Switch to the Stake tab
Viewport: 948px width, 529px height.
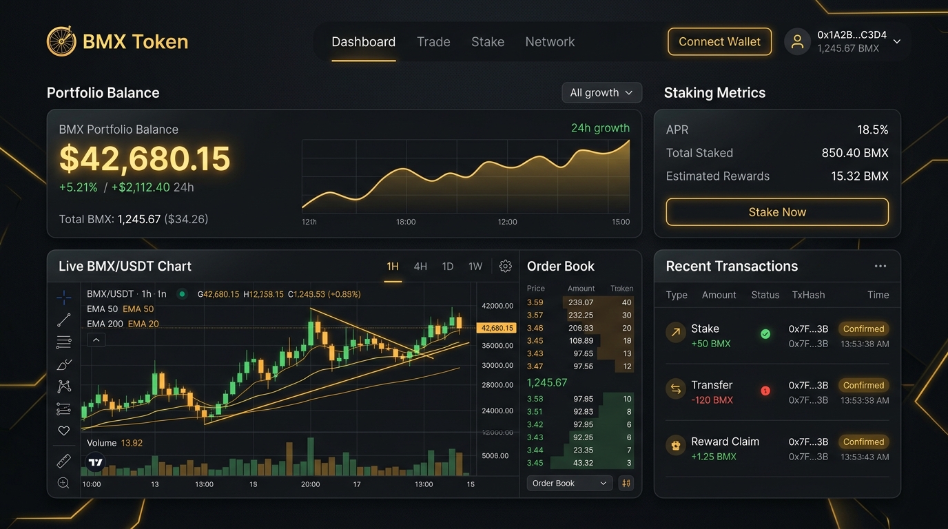click(488, 42)
